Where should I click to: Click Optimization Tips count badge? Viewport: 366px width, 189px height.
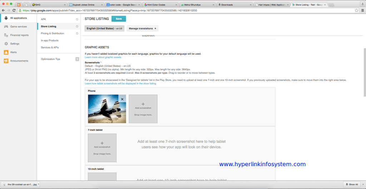click(77, 59)
